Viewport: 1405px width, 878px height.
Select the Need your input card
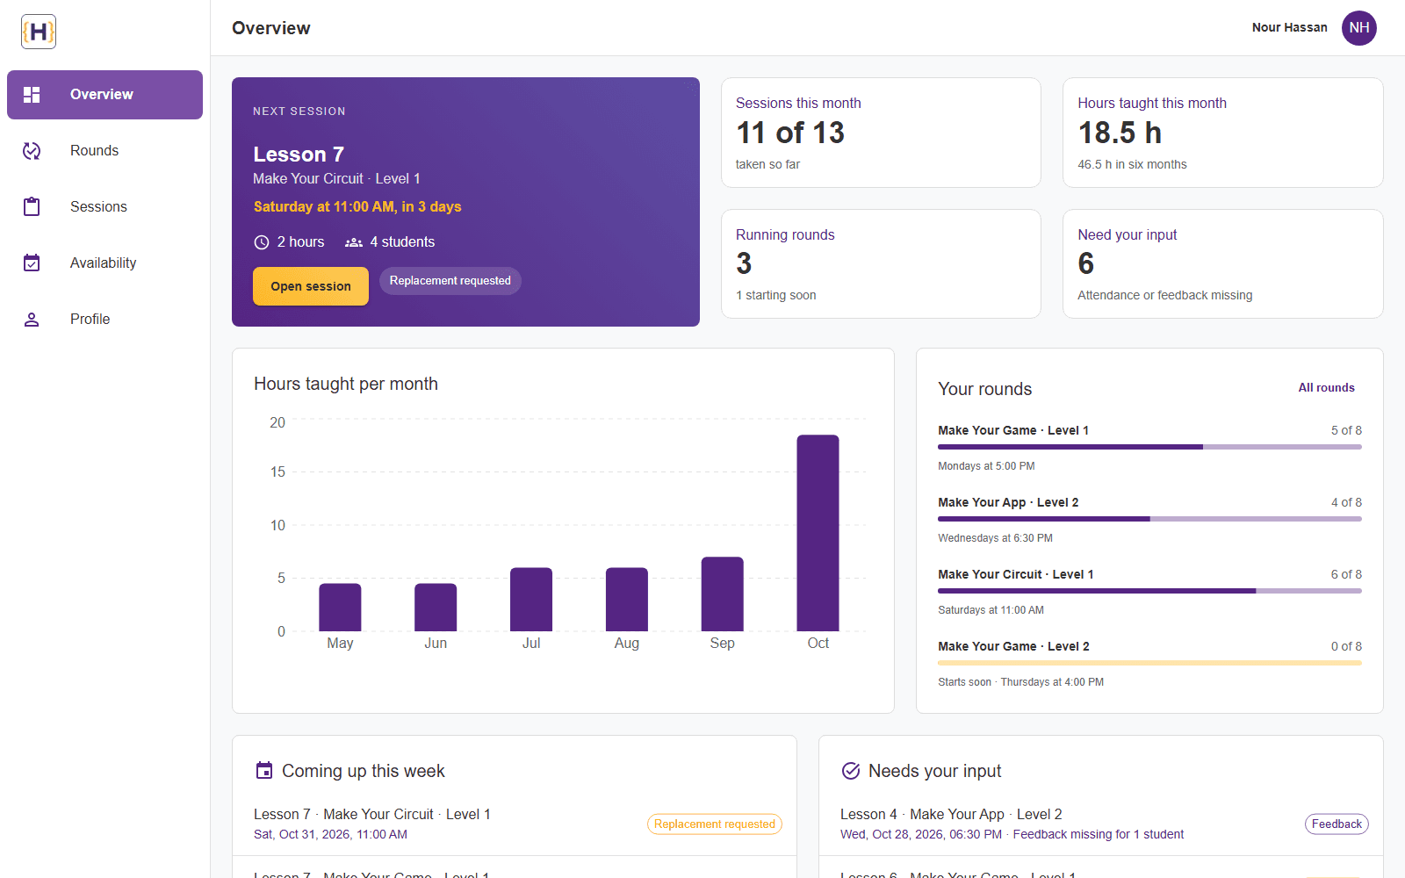(x=1223, y=263)
